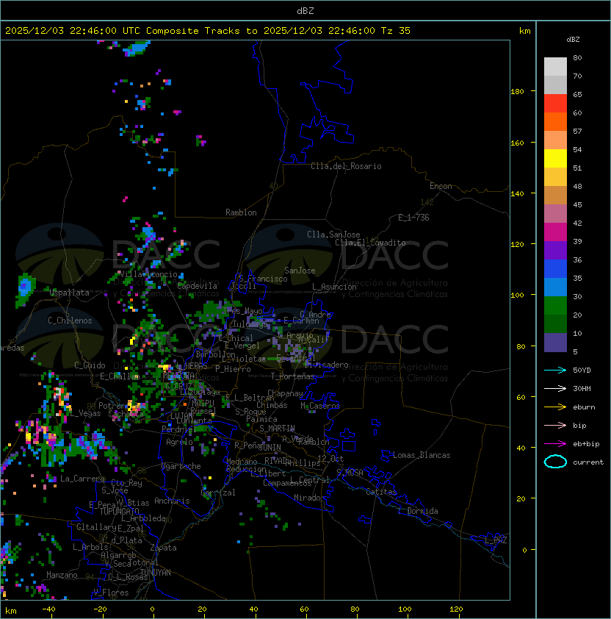Click the 'dBZ' title at top center
This screenshot has height=619, width=611.
click(x=305, y=10)
